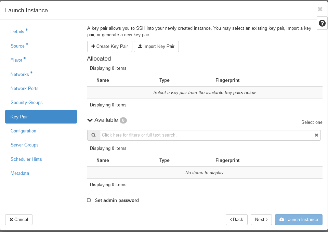The image size is (328, 232).
Task: Advance with the Next button
Action: (x=261, y=220)
